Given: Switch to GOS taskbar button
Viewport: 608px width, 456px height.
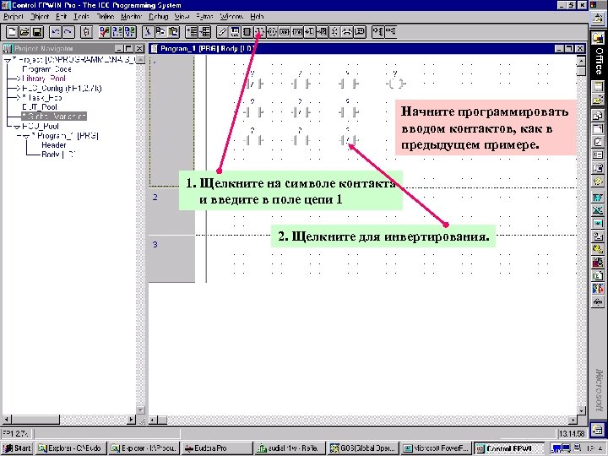Looking at the screenshot, I should coord(363,448).
